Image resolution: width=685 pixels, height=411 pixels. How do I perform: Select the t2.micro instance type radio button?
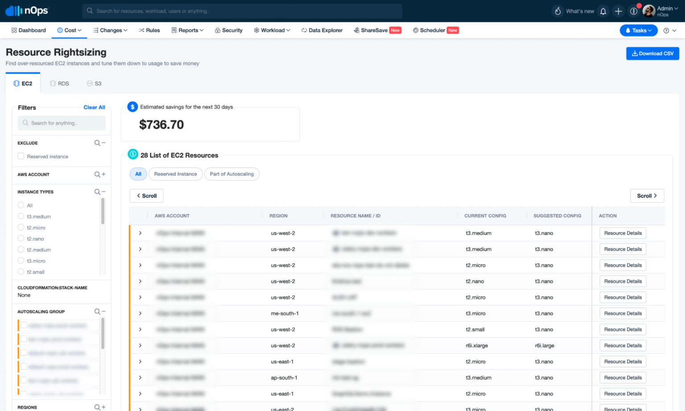click(x=21, y=228)
